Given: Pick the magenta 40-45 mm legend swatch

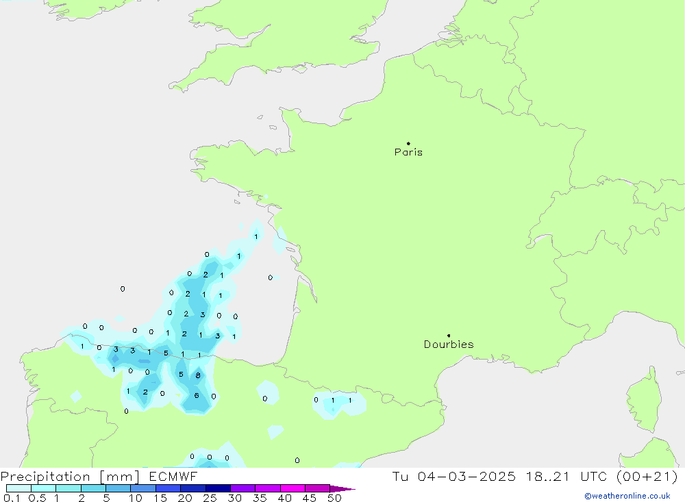Looking at the screenshot, I should coord(292,488).
